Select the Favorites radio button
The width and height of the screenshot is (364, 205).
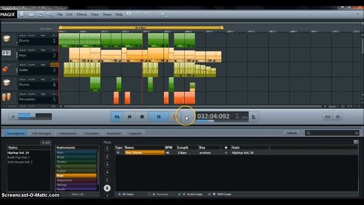click(149, 194)
